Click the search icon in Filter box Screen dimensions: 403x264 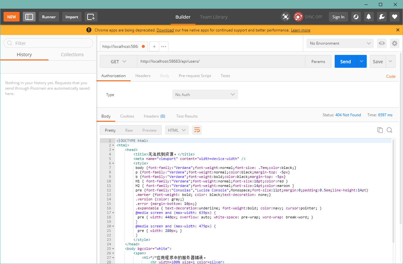pos(10,43)
